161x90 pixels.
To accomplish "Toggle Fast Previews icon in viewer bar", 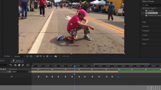I will pos(27,56).
